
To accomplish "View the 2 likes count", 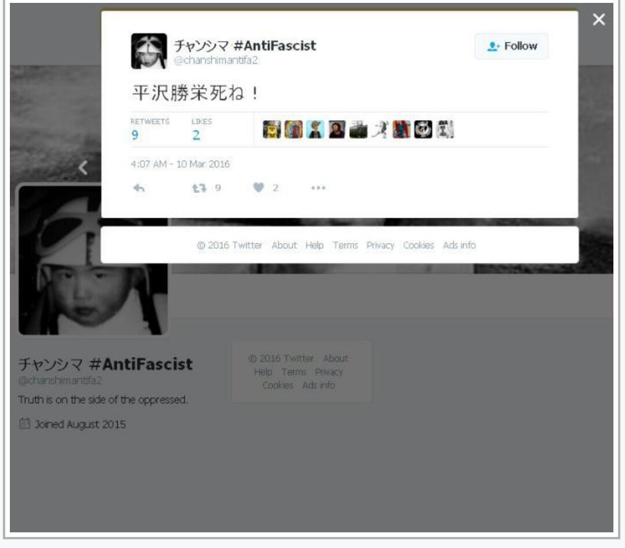I will (x=201, y=130).
